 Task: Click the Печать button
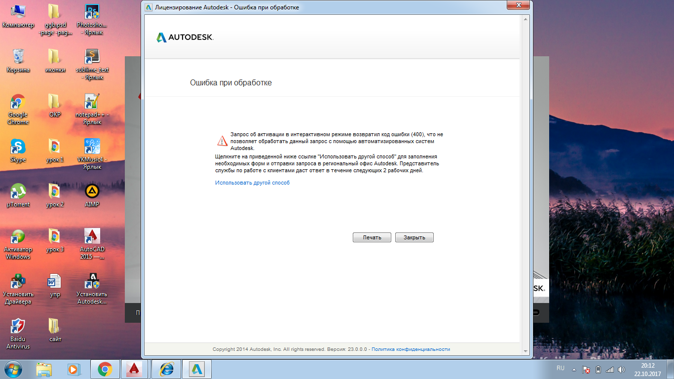point(372,237)
